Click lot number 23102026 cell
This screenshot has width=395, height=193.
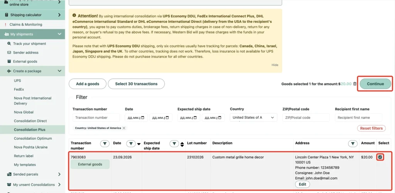[194, 157]
